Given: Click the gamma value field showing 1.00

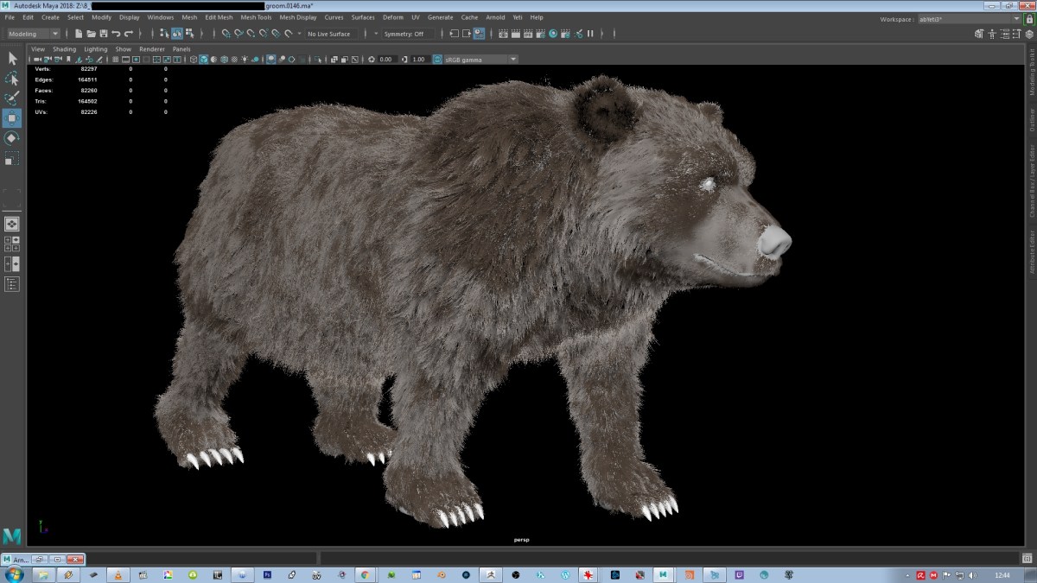Looking at the screenshot, I should [419, 60].
